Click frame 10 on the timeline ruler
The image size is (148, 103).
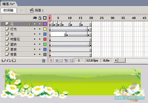[x=70, y=18]
